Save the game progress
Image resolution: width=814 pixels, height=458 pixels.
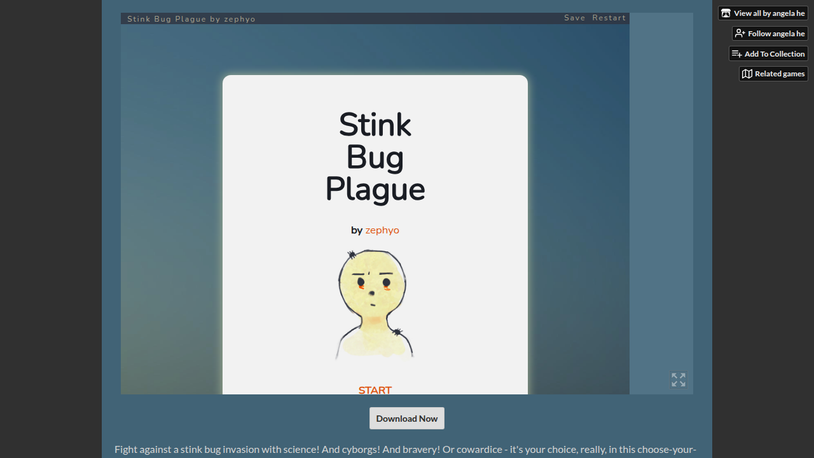click(x=575, y=18)
